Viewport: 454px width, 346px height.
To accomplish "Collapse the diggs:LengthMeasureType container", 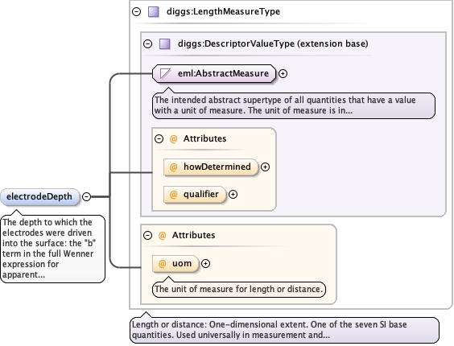I will [136, 11].
